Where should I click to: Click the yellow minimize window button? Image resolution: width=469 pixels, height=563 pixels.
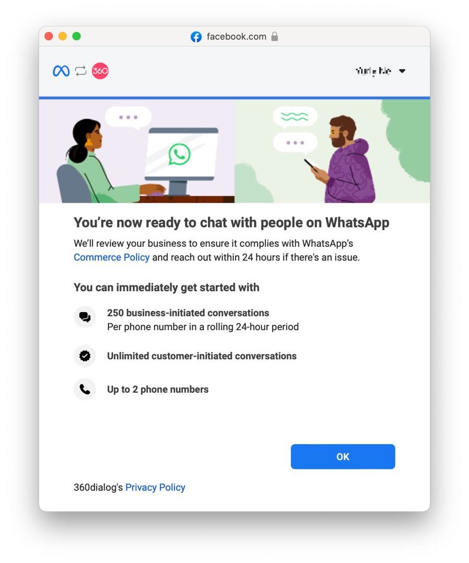pos(63,36)
